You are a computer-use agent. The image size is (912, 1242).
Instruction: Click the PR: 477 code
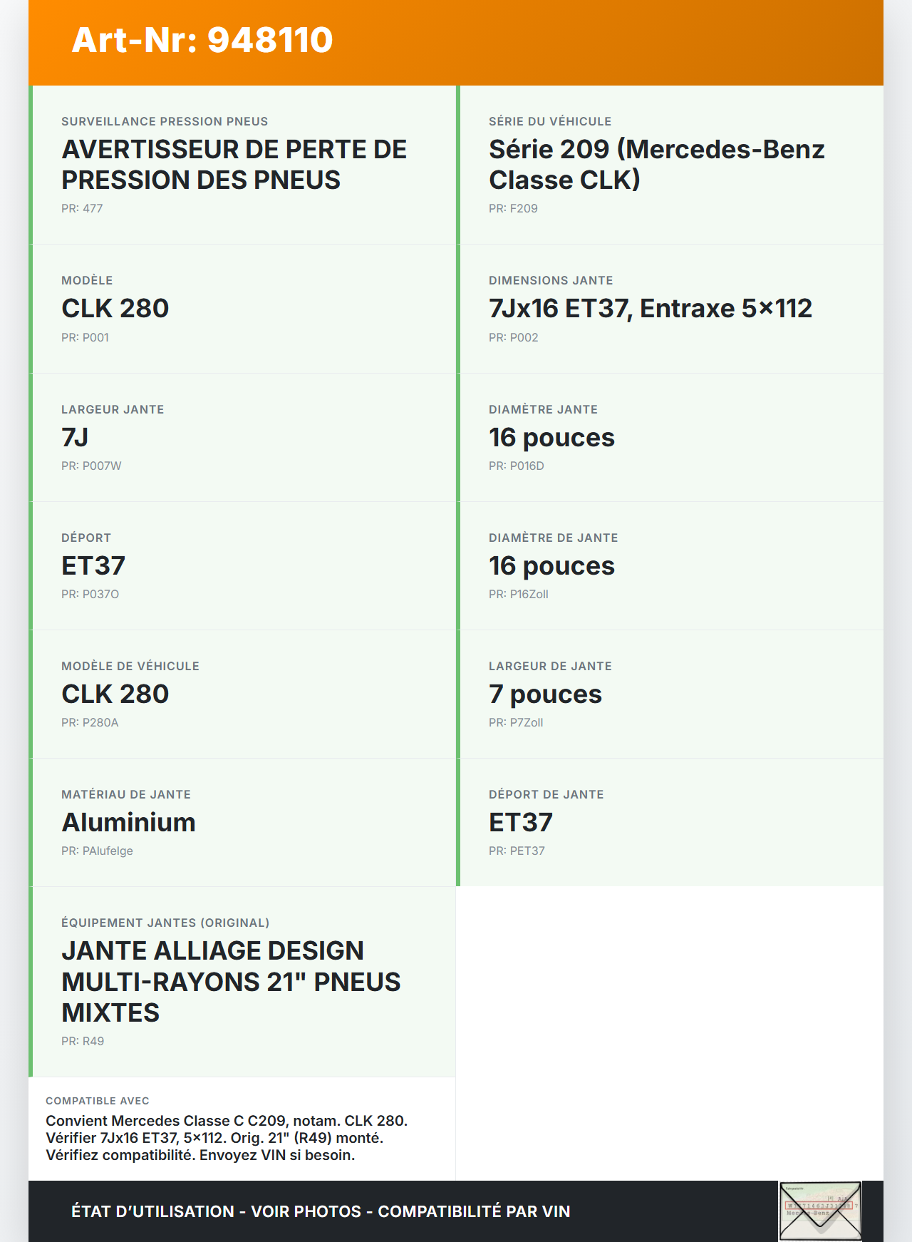click(x=82, y=208)
